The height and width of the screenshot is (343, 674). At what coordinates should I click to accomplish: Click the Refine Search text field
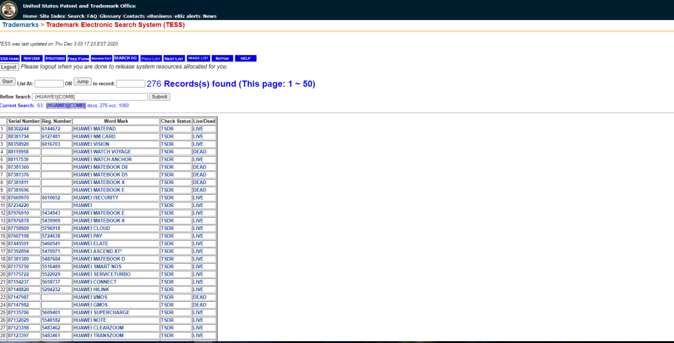[x=90, y=97]
